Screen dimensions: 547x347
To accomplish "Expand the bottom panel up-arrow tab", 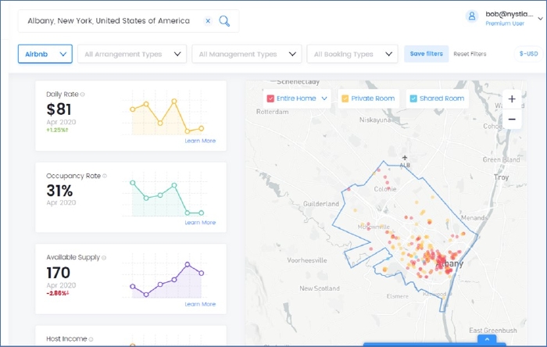I will (x=487, y=339).
